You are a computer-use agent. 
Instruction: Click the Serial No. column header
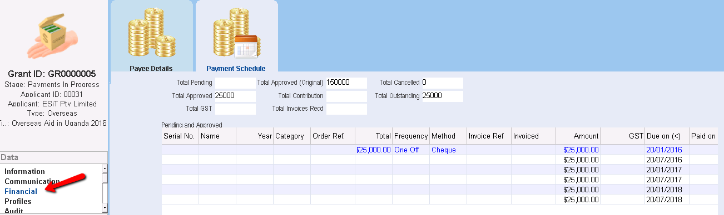coord(180,136)
